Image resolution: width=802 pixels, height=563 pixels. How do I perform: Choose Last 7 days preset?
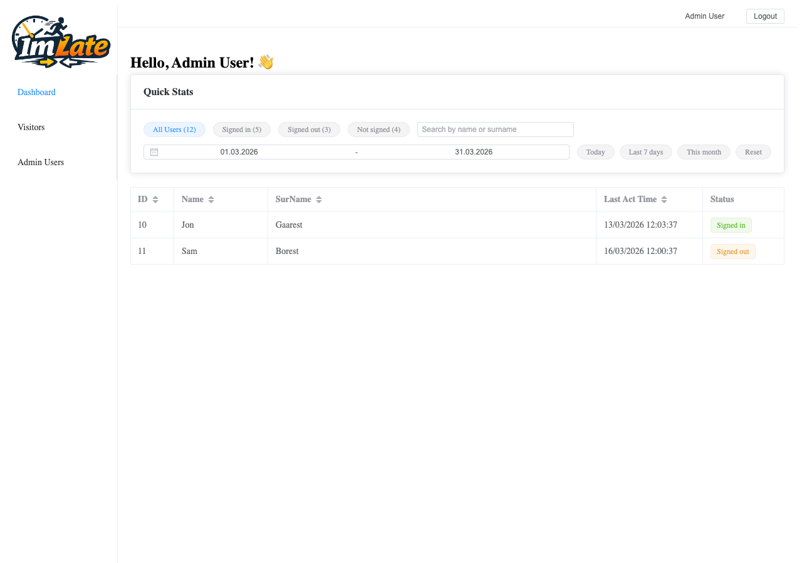[645, 152]
